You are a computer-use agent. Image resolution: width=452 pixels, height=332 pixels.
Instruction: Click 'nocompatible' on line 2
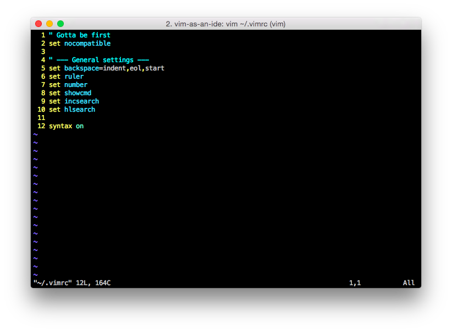coord(87,43)
